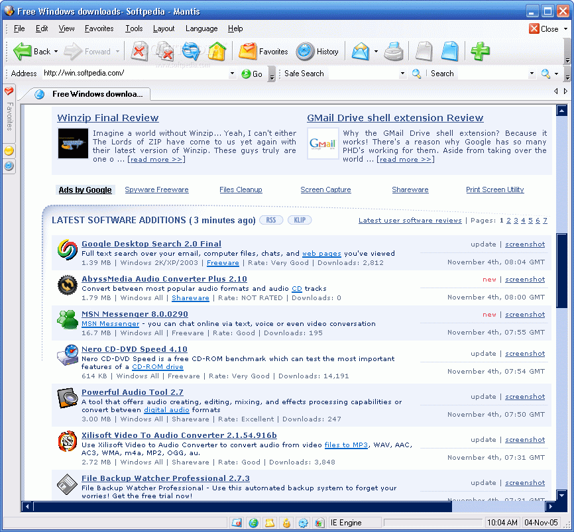574x532 pixels.
Task: Click the red Close X icon in menu bar
Action: tap(534, 28)
